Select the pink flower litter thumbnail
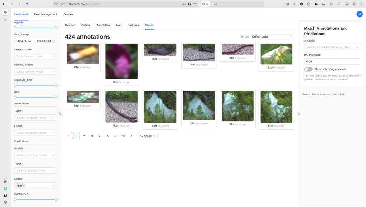The width and height of the screenshot is (366, 207). tap(122, 61)
